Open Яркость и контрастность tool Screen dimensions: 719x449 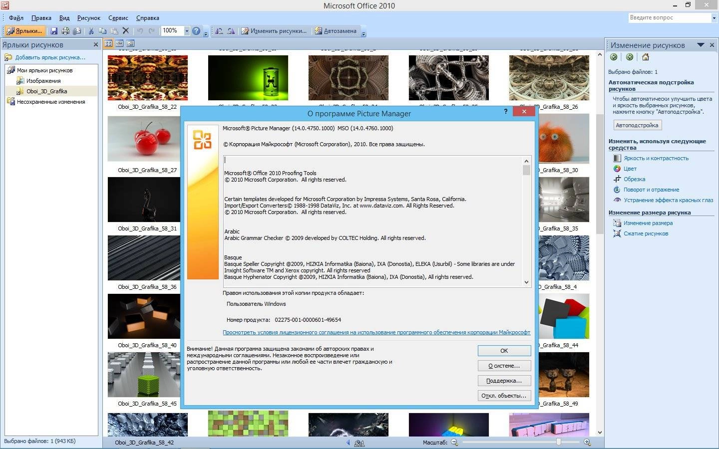coord(656,158)
